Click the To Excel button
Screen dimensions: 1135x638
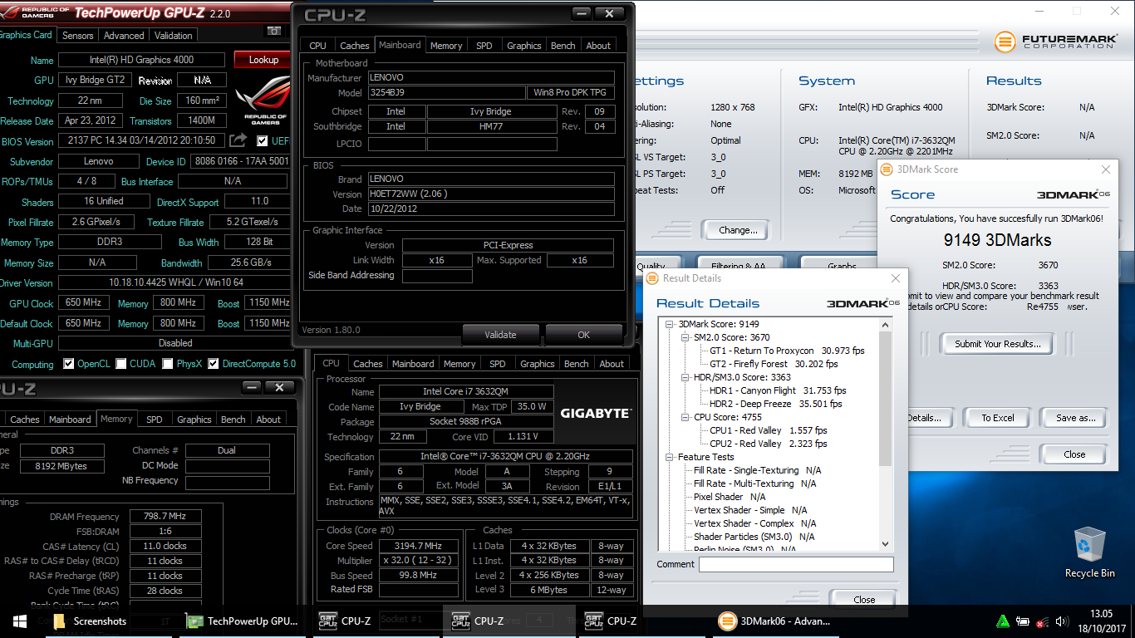[x=998, y=418]
